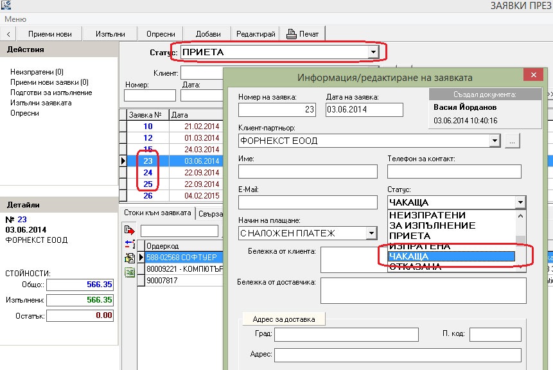Click the Номер filter field

tap(150, 95)
